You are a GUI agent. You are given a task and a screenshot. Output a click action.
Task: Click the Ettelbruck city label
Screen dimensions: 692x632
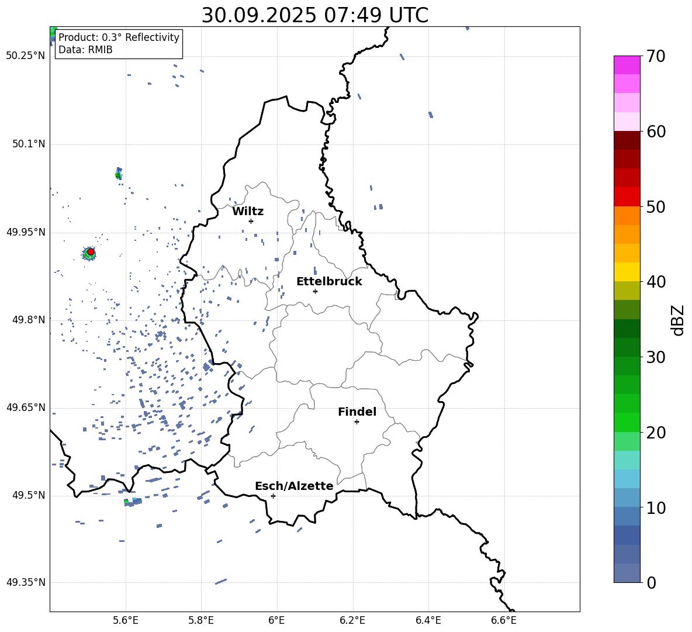tap(329, 282)
